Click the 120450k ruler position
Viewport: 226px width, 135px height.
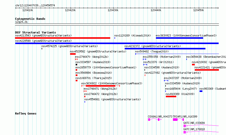[199, 10]
